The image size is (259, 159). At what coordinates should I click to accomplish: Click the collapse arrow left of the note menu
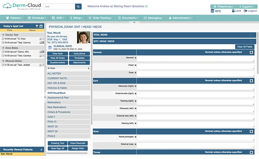(x=45, y=97)
